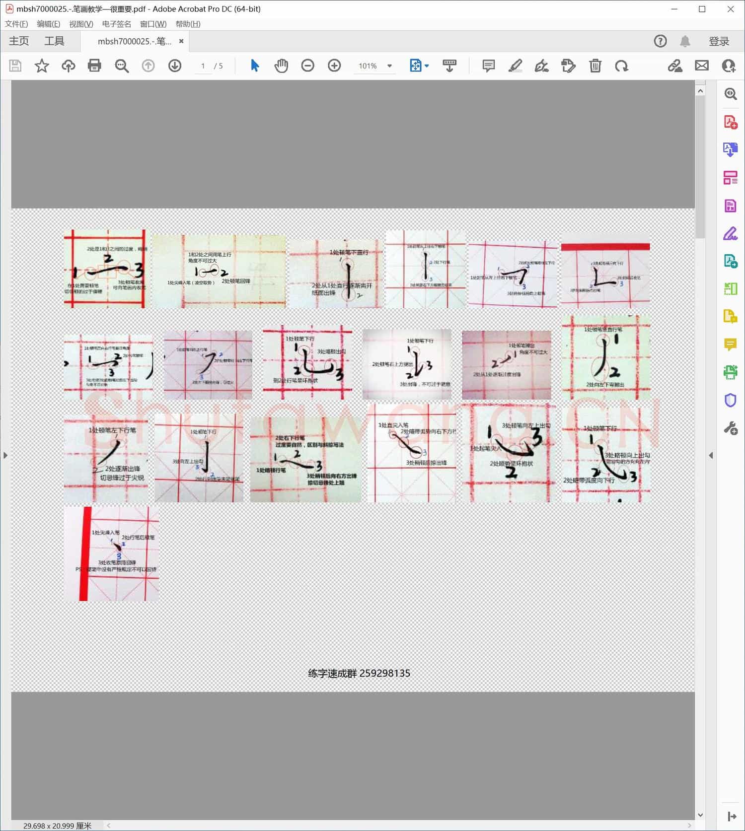
Task: Click the Print file icon
Action: 94,66
